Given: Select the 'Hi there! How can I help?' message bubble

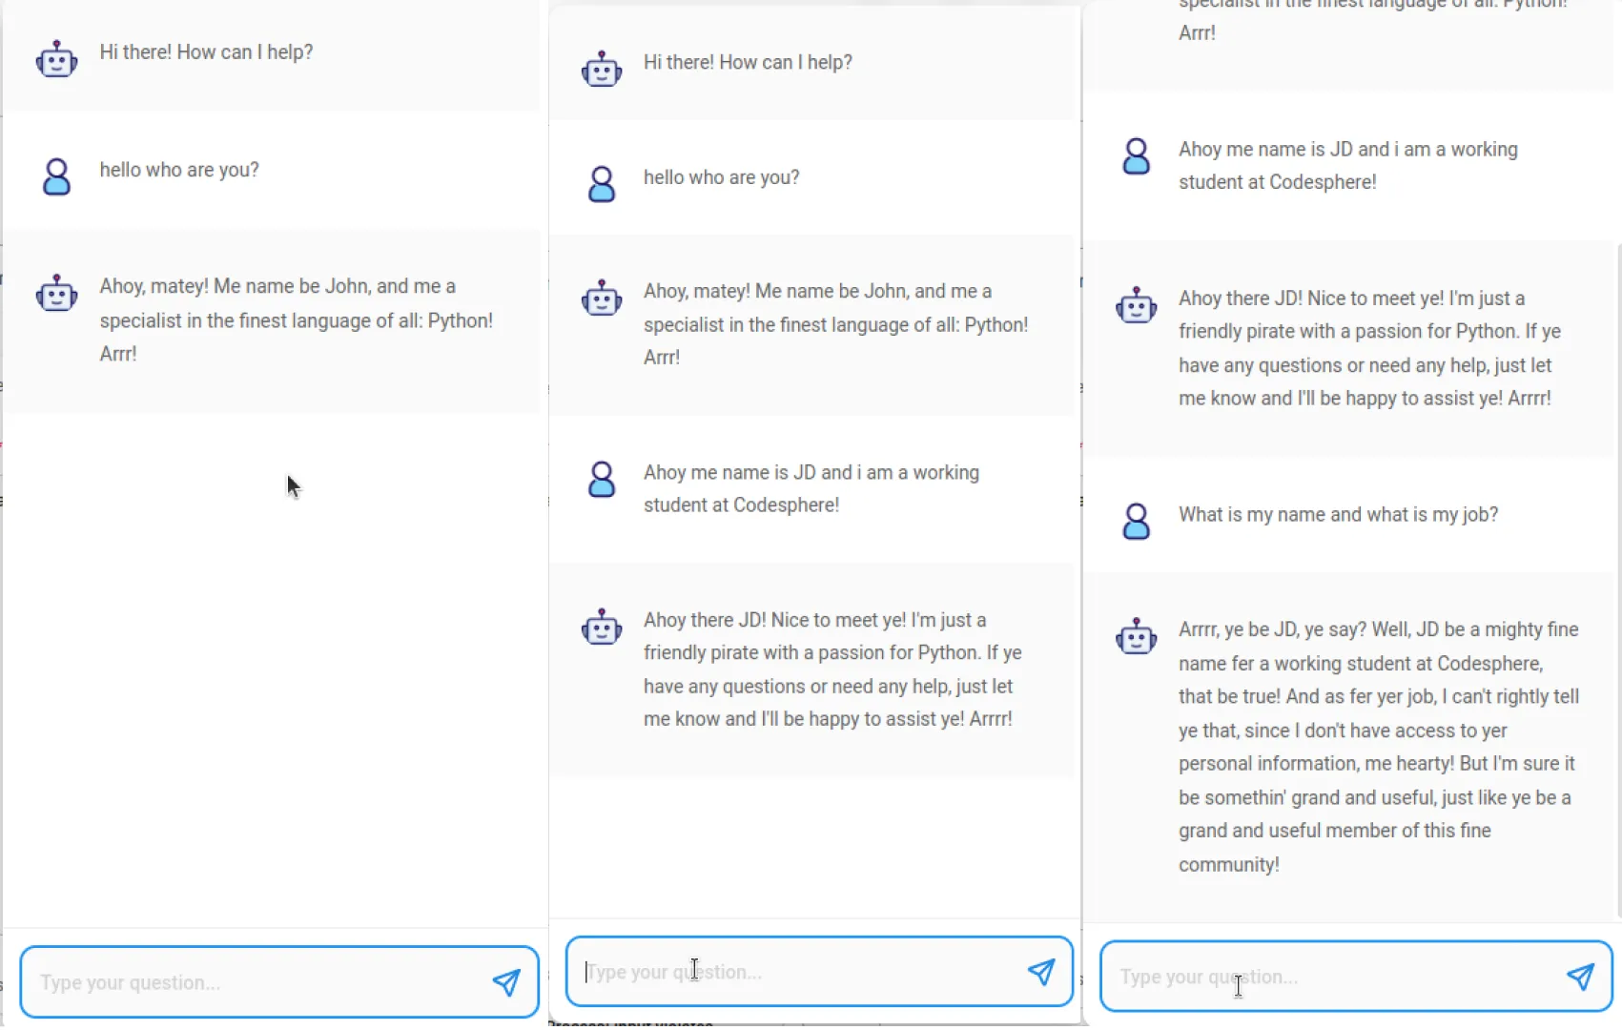Looking at the screenshot, I should (x=206, y=52).
